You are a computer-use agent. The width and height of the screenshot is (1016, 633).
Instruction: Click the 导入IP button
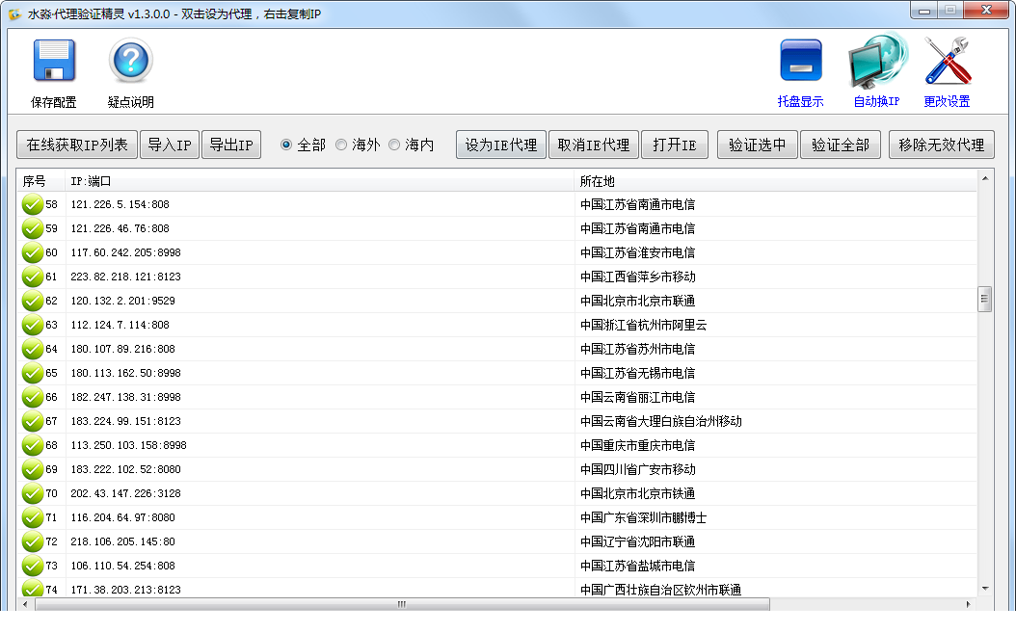click(170, 145)
